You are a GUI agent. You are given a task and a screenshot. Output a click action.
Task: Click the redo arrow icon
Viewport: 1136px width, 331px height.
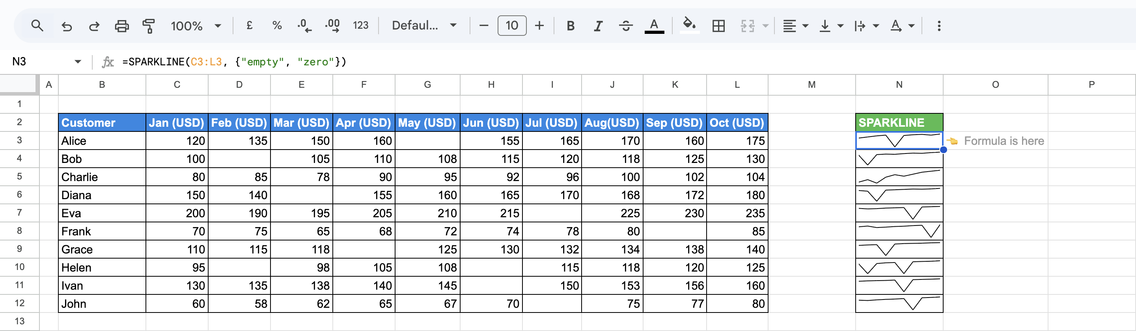[94, 26]
